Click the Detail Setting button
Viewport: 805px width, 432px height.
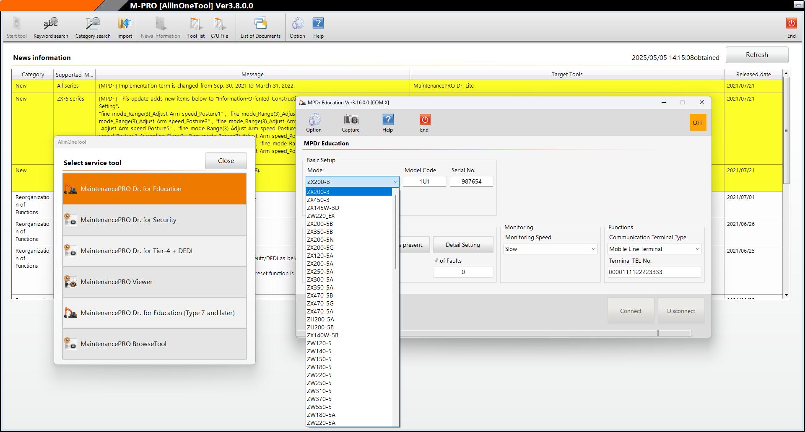coord(462,245)
